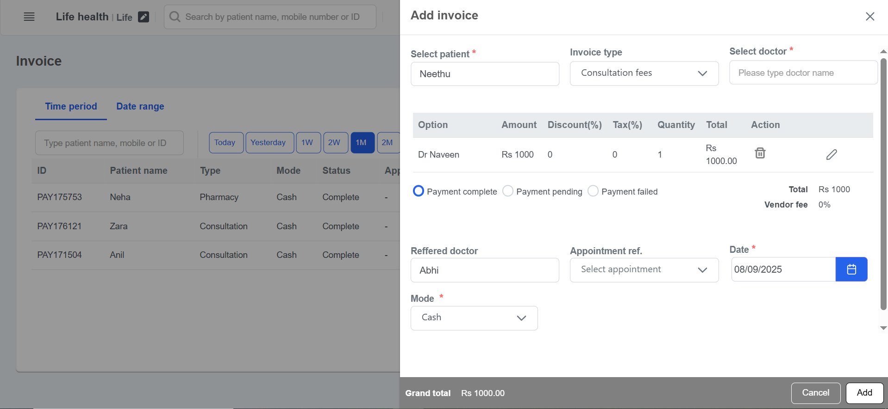Click invoice ID PAY171504

(59, 255)
